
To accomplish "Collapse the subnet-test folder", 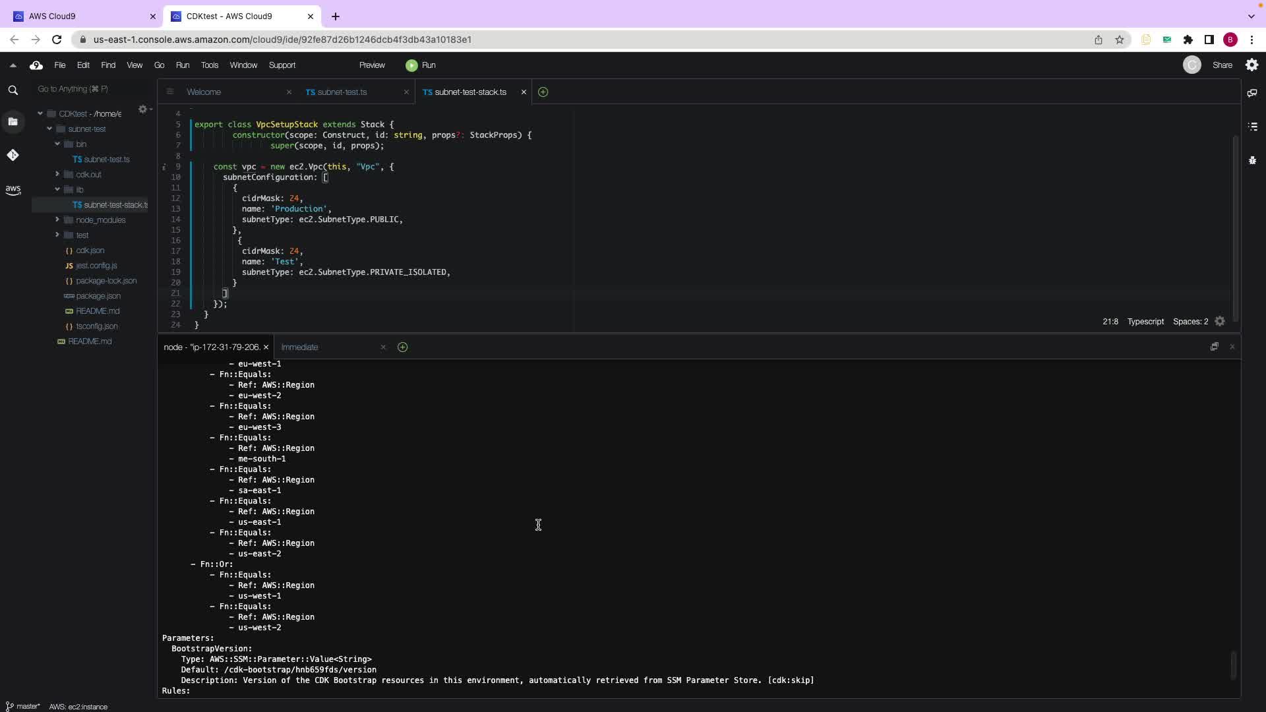I will (49, 129).
